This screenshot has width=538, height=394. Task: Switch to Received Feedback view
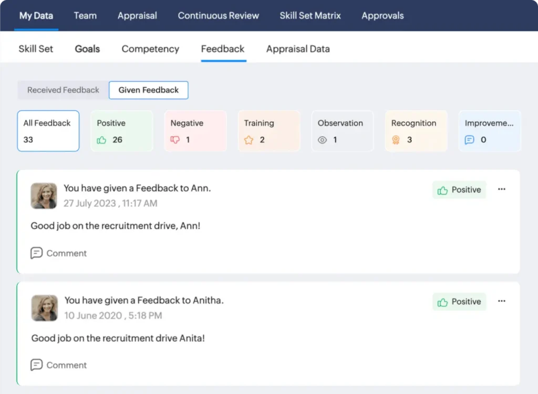click(x=61, y=90)
